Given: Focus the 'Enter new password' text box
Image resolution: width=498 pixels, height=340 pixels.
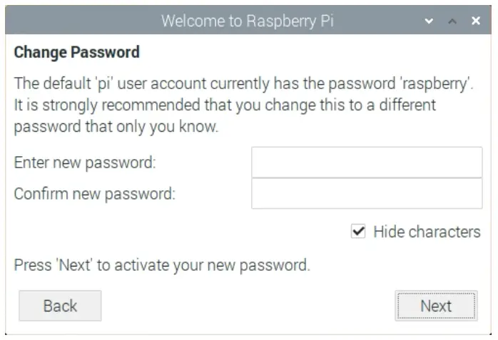Looking at the screenshot, I should [367, 163].
